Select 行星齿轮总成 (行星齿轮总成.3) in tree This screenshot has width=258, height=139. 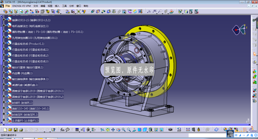30,61
